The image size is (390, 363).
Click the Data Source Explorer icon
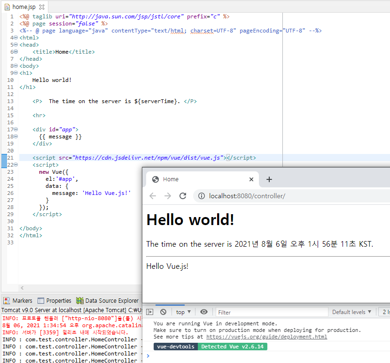coord(80,301)
